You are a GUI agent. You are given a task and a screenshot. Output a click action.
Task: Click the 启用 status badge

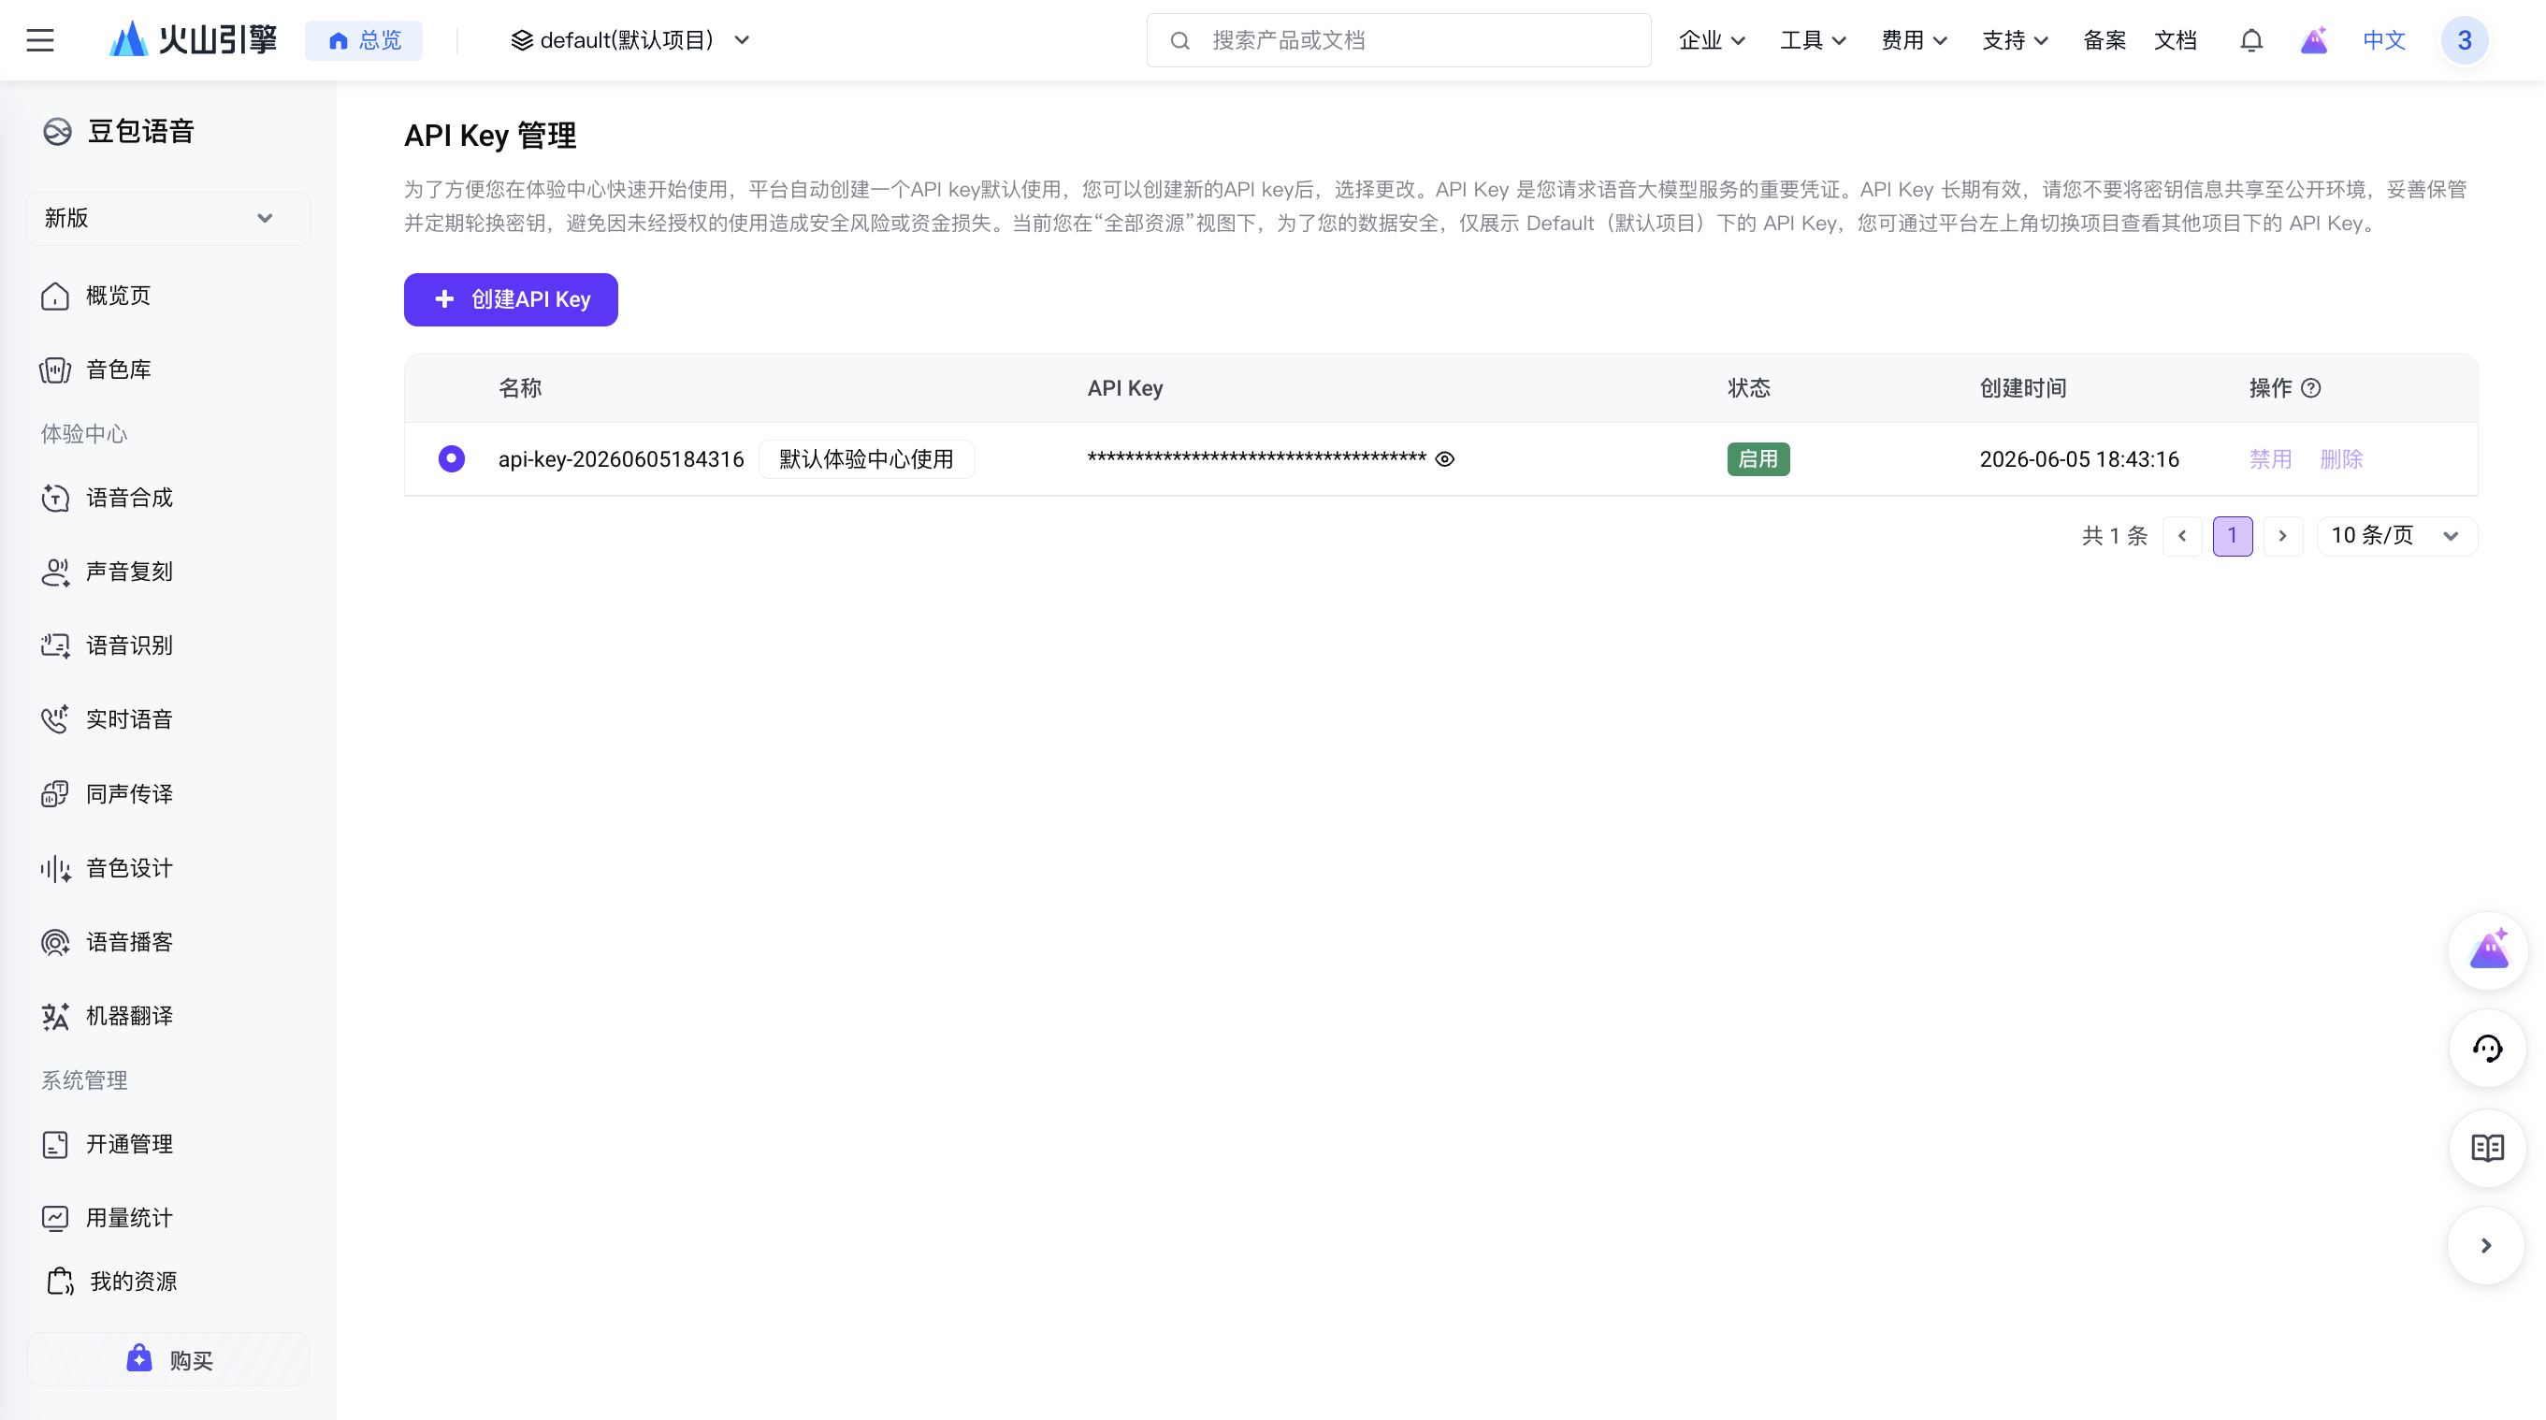click(1758, 459)
